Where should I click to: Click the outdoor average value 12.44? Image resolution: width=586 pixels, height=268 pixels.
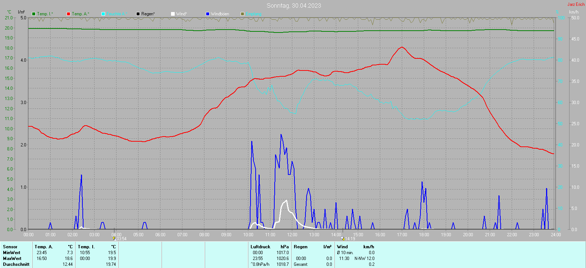(68, 264)
